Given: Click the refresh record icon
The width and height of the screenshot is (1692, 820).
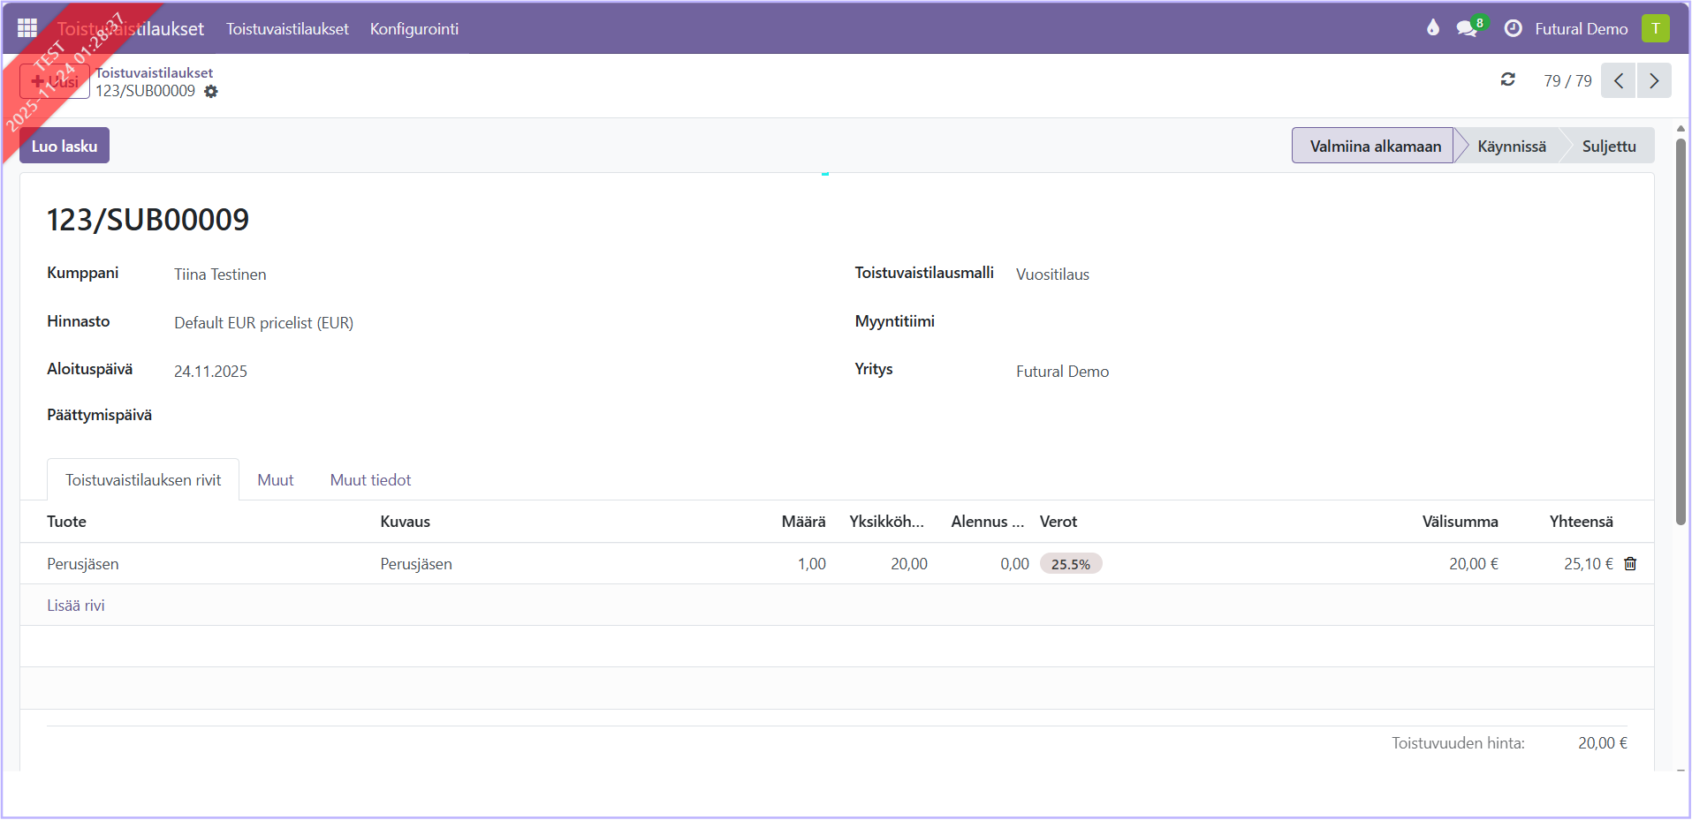Looking at the screenshot, I should pos(1507,80).
